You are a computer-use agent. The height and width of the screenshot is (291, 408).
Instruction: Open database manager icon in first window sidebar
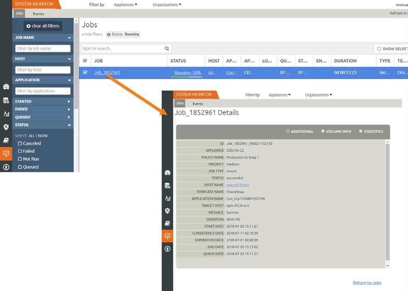pos(6,100)
